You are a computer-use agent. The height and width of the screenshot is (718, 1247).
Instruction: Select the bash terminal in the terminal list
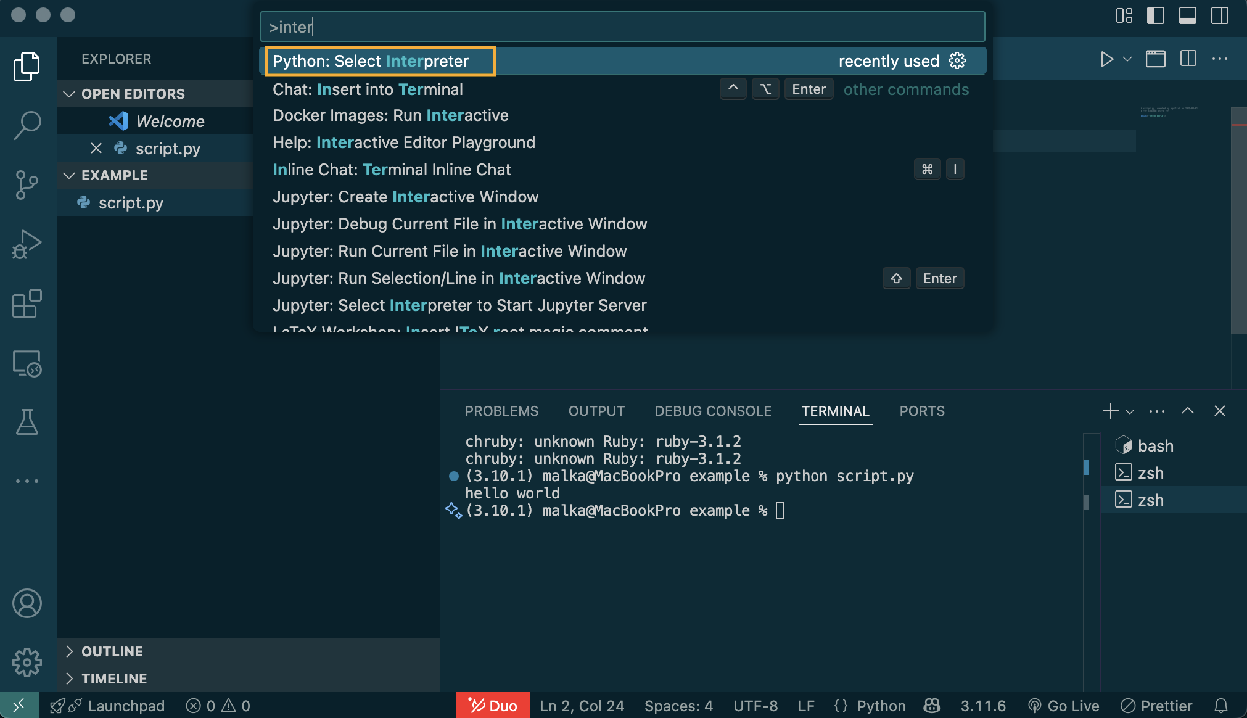pyautogui.click(x=1154, y=446)
